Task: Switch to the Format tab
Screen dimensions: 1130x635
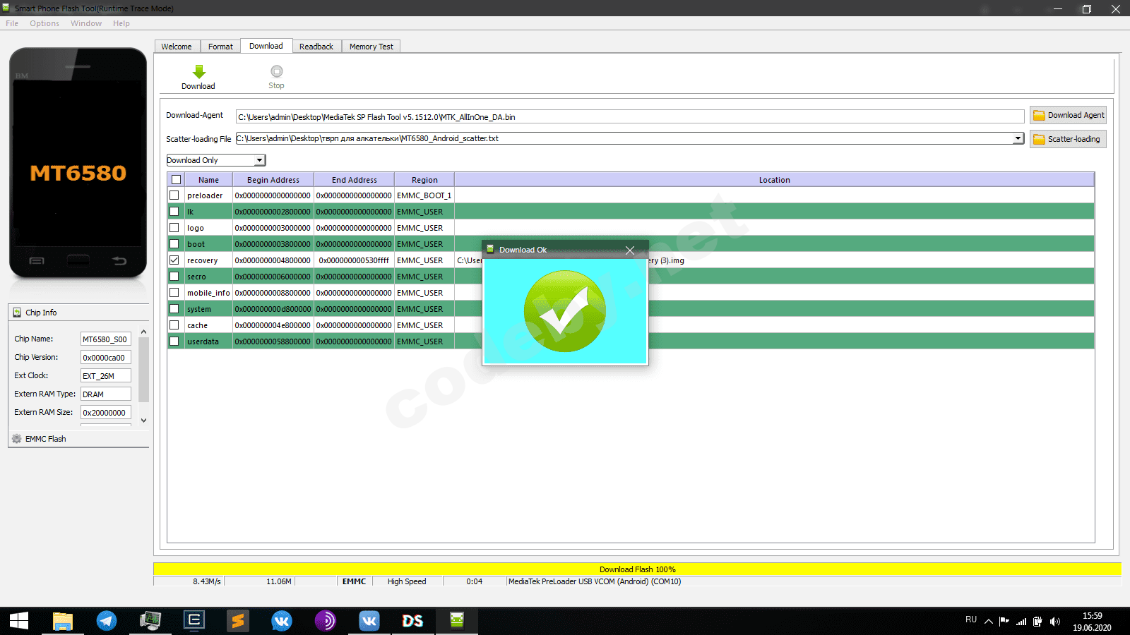Action: pyautogui.click(x=220, y=47)
